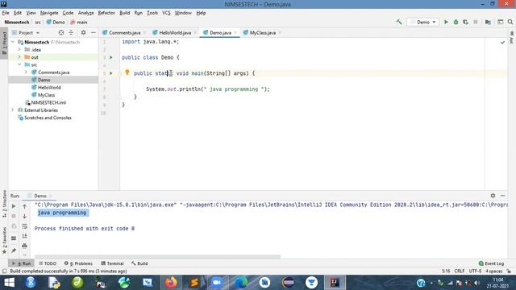Open the Project Structure icon in toolbar

click(x=488, y=22)
